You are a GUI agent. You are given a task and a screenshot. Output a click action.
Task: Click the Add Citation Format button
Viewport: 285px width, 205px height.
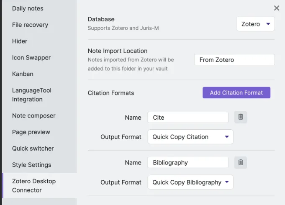click(236, 93)
